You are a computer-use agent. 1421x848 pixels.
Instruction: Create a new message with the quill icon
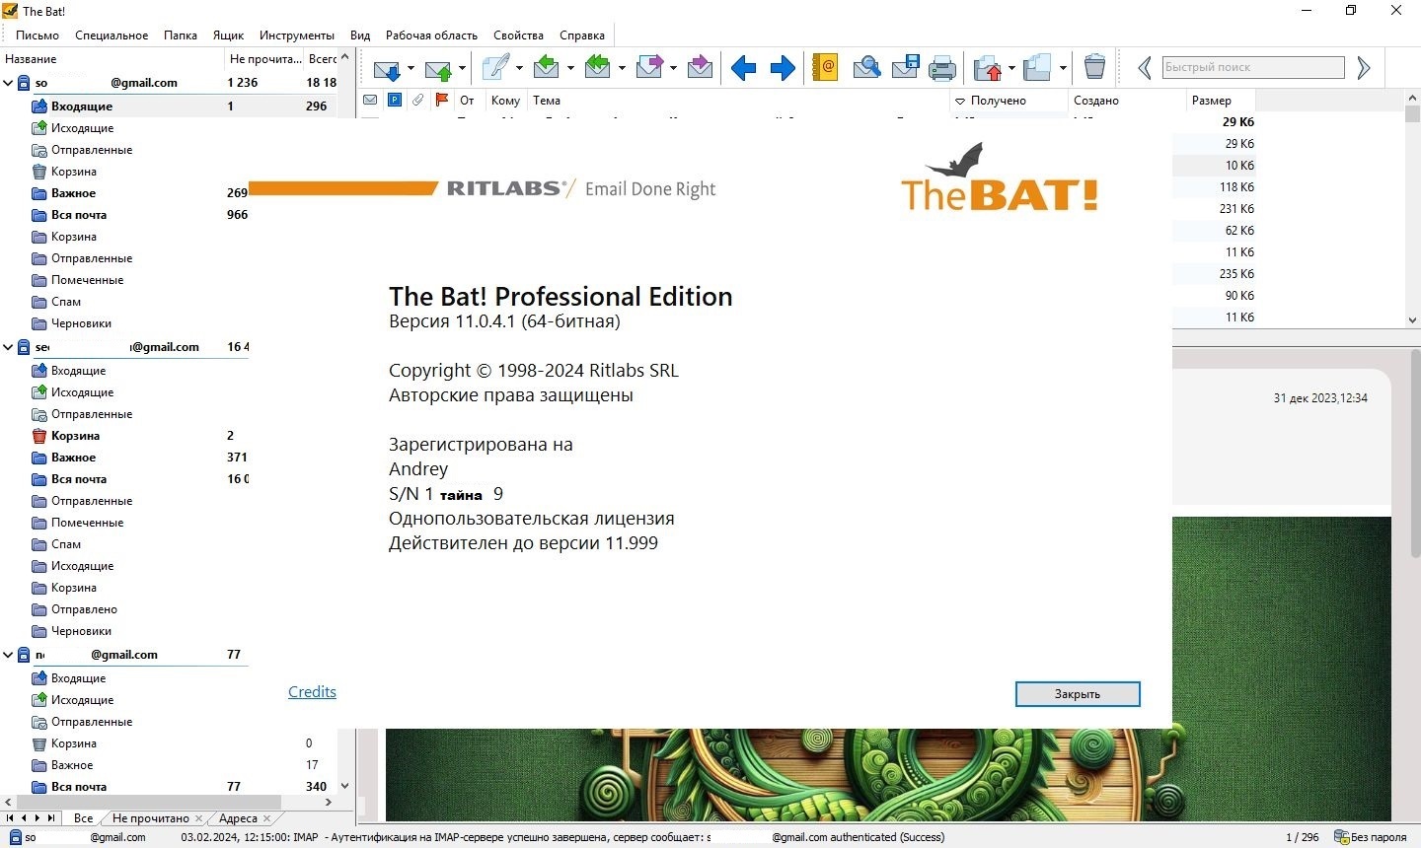click(496, 67)
